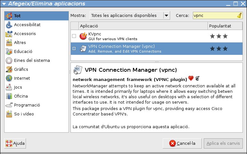Choose the Internet category label
This screenshot has height=154, width=247.
(x=22, y=78)
